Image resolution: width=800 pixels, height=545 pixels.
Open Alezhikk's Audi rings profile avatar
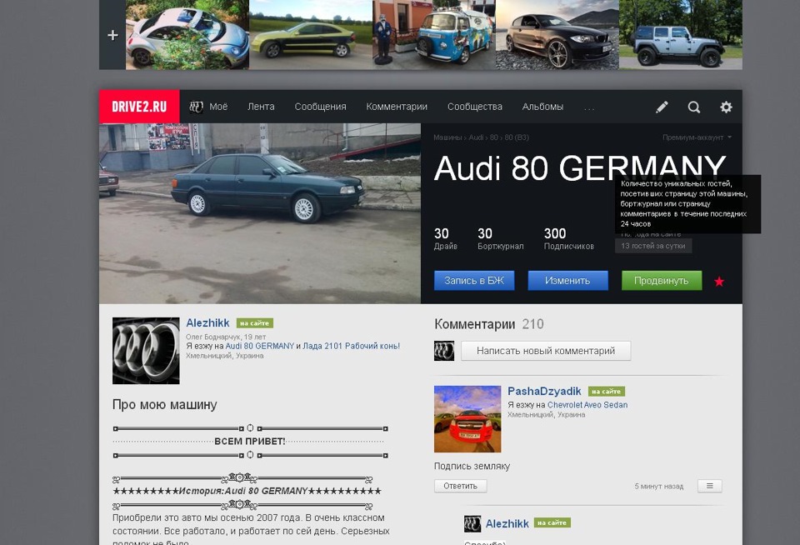pos(146,351)
